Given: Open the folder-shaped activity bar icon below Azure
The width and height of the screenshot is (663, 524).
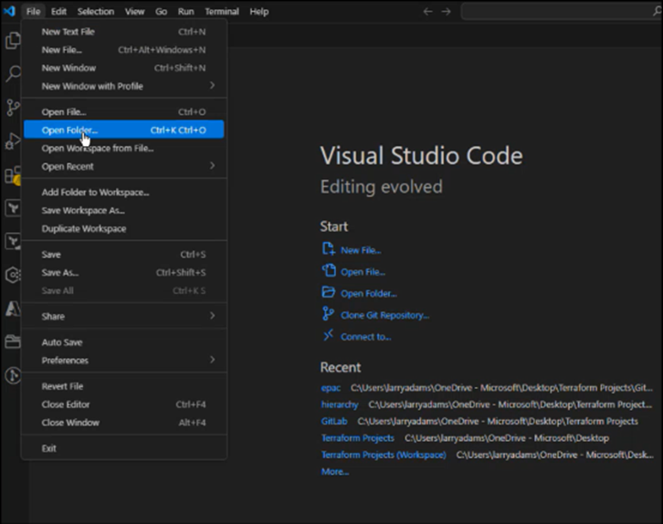Looking at the screenshot, I should point(13,341).
